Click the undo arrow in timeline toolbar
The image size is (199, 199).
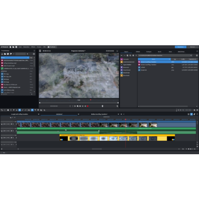[2, 110]
